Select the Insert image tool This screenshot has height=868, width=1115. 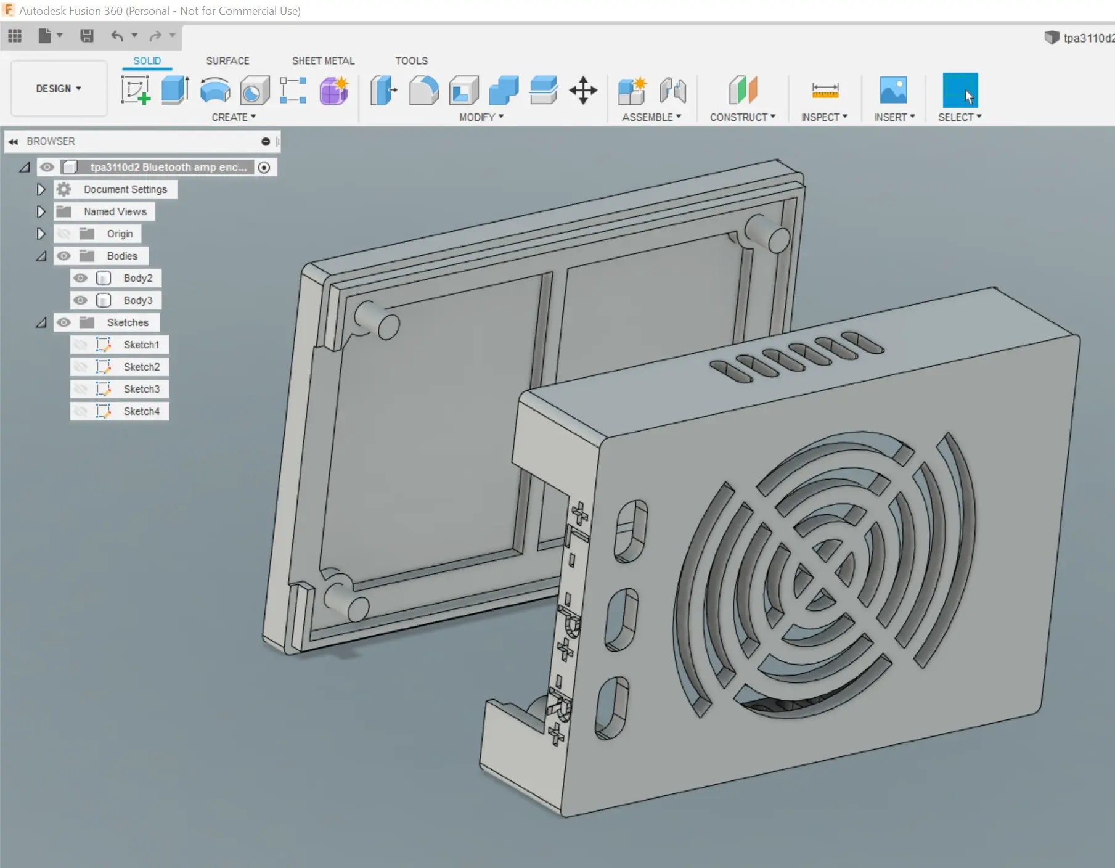(894, 90)
